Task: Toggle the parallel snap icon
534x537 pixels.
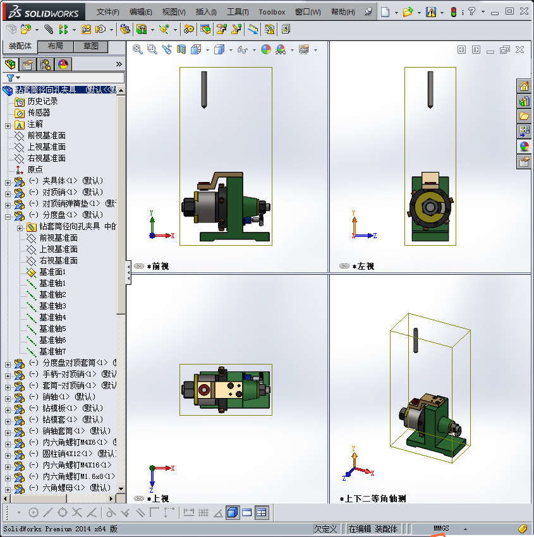Action: point(140,512)
